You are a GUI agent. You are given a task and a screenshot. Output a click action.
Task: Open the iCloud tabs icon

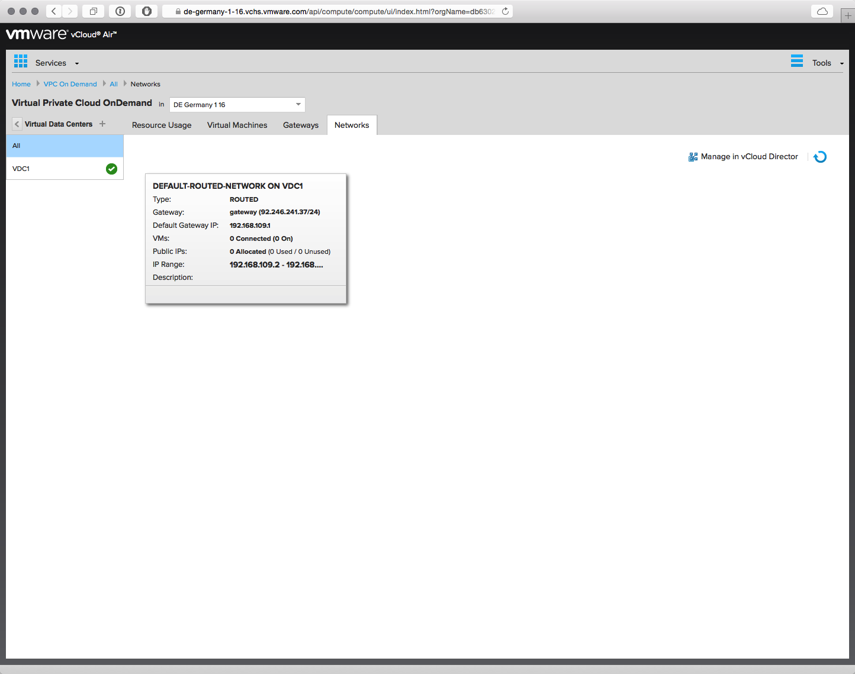coord(822,11)
